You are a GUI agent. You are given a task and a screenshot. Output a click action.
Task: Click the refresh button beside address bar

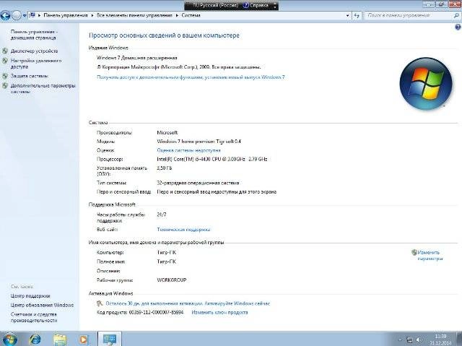point(357,15)
